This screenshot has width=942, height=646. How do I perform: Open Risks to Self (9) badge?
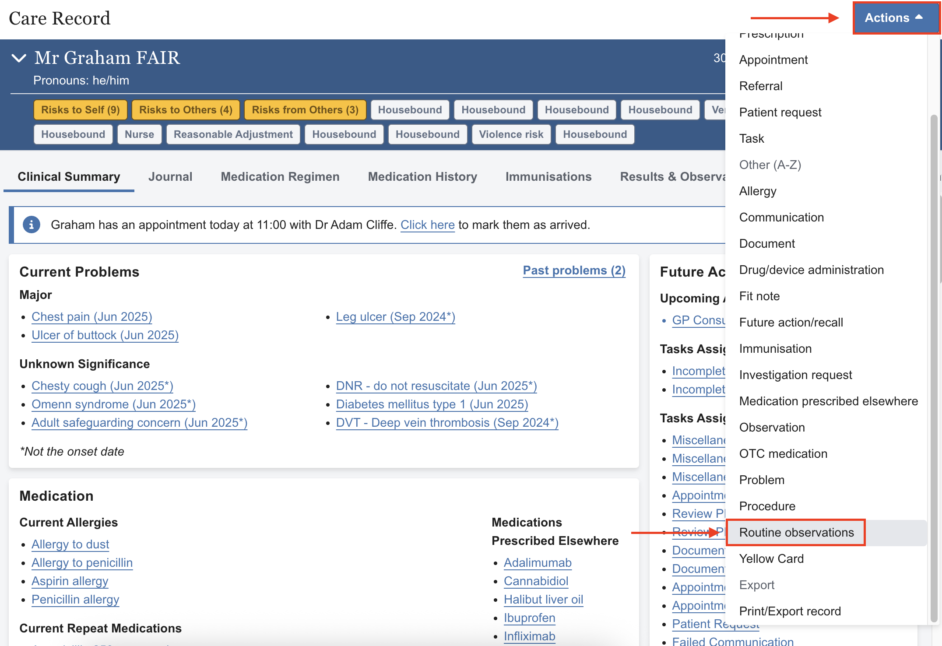coord(80,110)
